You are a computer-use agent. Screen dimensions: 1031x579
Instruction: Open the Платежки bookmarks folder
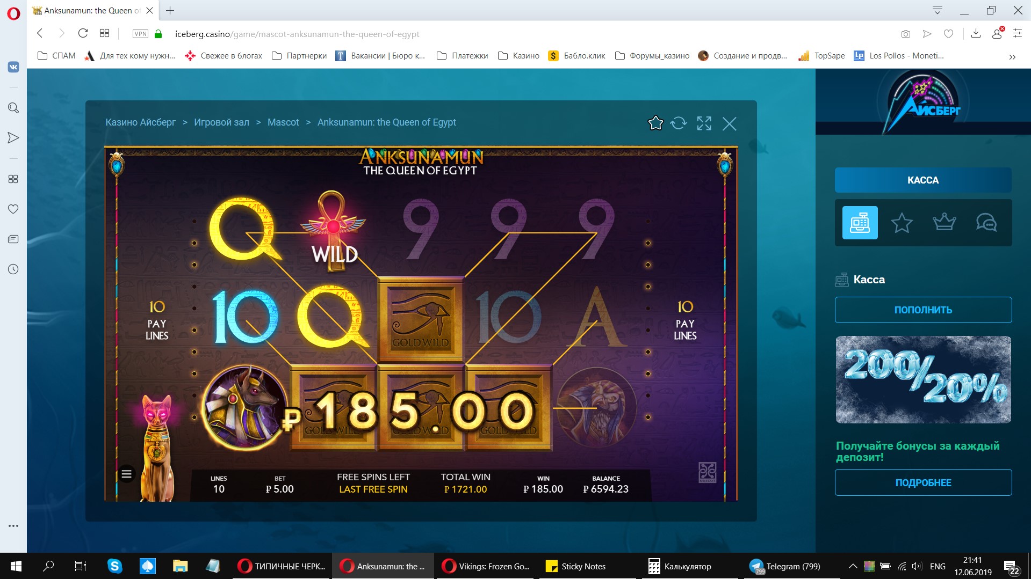pyautogui.click(x=463, y=56)
